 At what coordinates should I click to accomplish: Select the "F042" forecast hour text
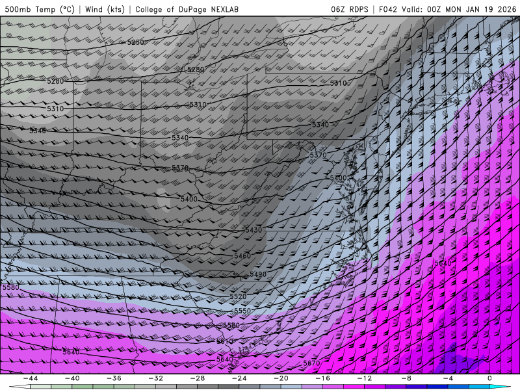click(x=387, y=9)
